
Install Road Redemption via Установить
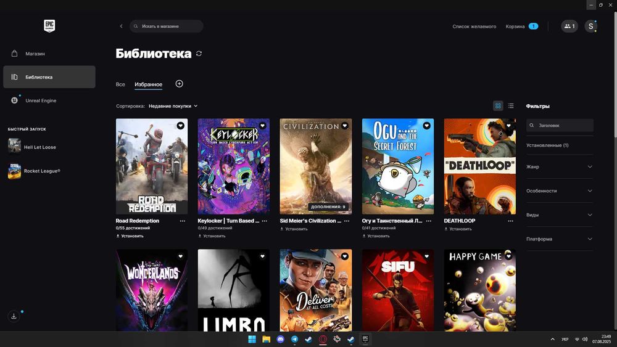pos(130,236)
